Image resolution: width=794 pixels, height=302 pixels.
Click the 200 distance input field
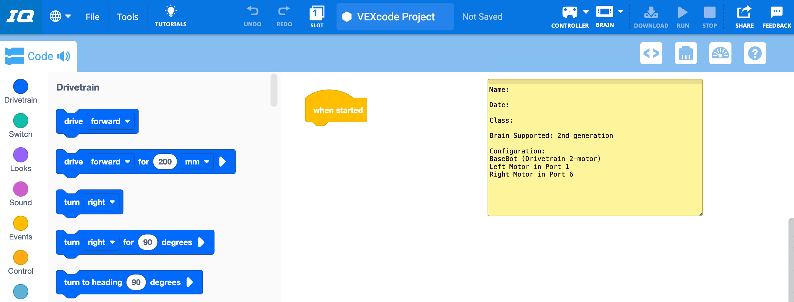165,162
